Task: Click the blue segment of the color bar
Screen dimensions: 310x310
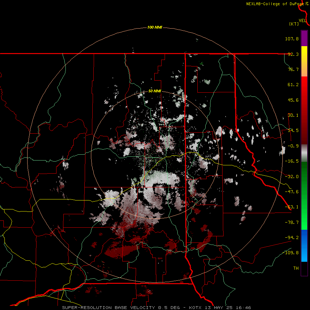Action: pyautogui.click(x=304, y=246)
